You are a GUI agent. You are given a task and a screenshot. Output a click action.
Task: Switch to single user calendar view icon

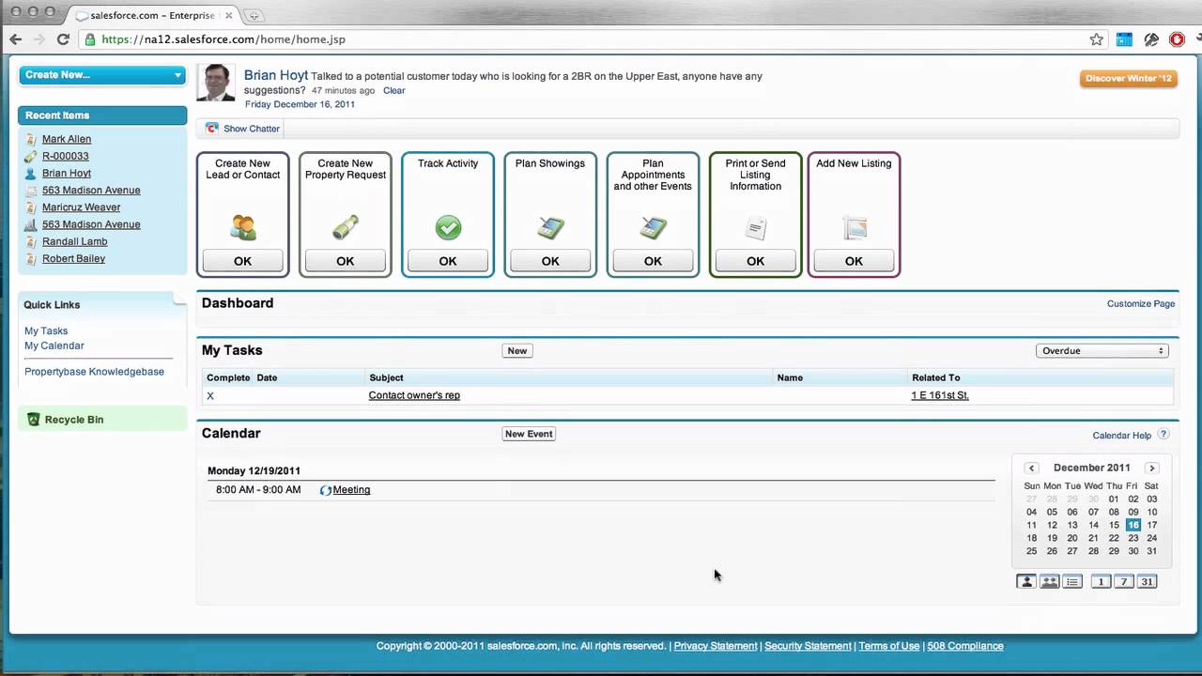(1026, 582)
